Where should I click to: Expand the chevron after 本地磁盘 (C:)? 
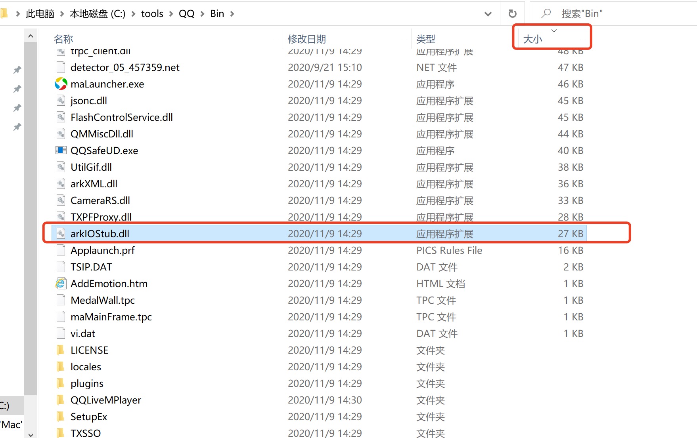(133, 14)
